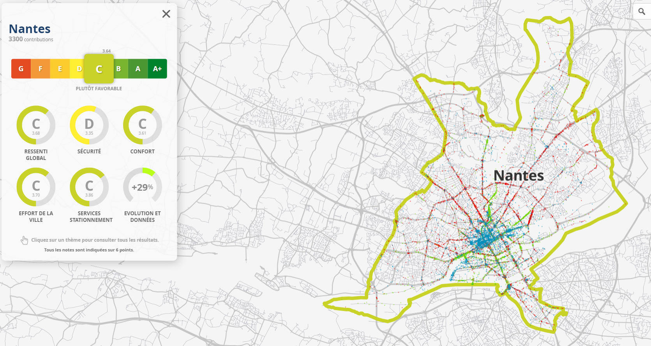The width and height of the screenshot is (651, 346).
Task: Open the Ressenti Global score gauge
Action: coord(36,125)
